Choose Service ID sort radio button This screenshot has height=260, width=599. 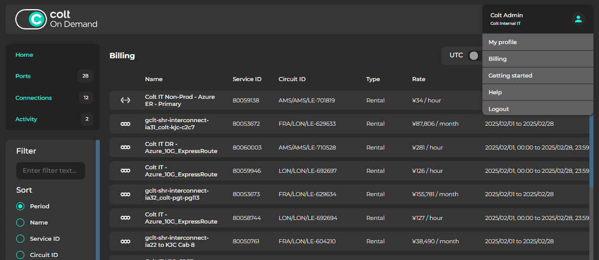point(20,239)
